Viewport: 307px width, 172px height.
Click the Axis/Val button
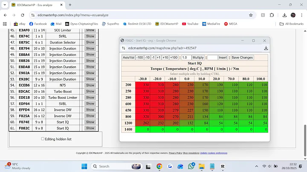(x=128, y=57)
